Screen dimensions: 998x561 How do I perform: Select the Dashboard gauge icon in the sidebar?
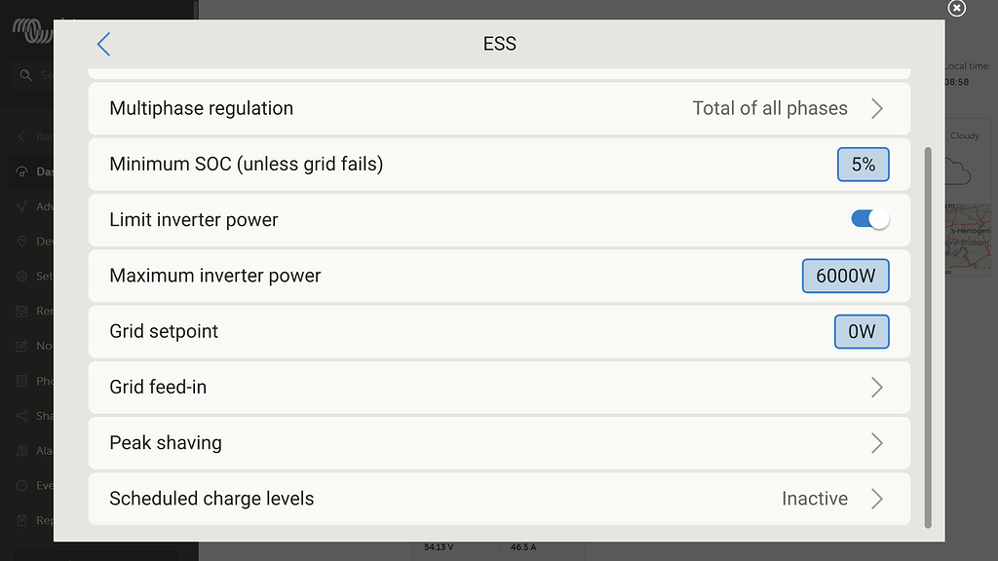[23, 171]
